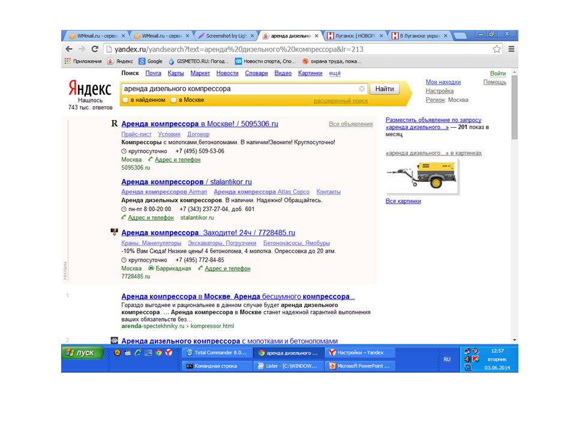Open a new tab button
Screen dimensions: 576x432
pos(460,35)
